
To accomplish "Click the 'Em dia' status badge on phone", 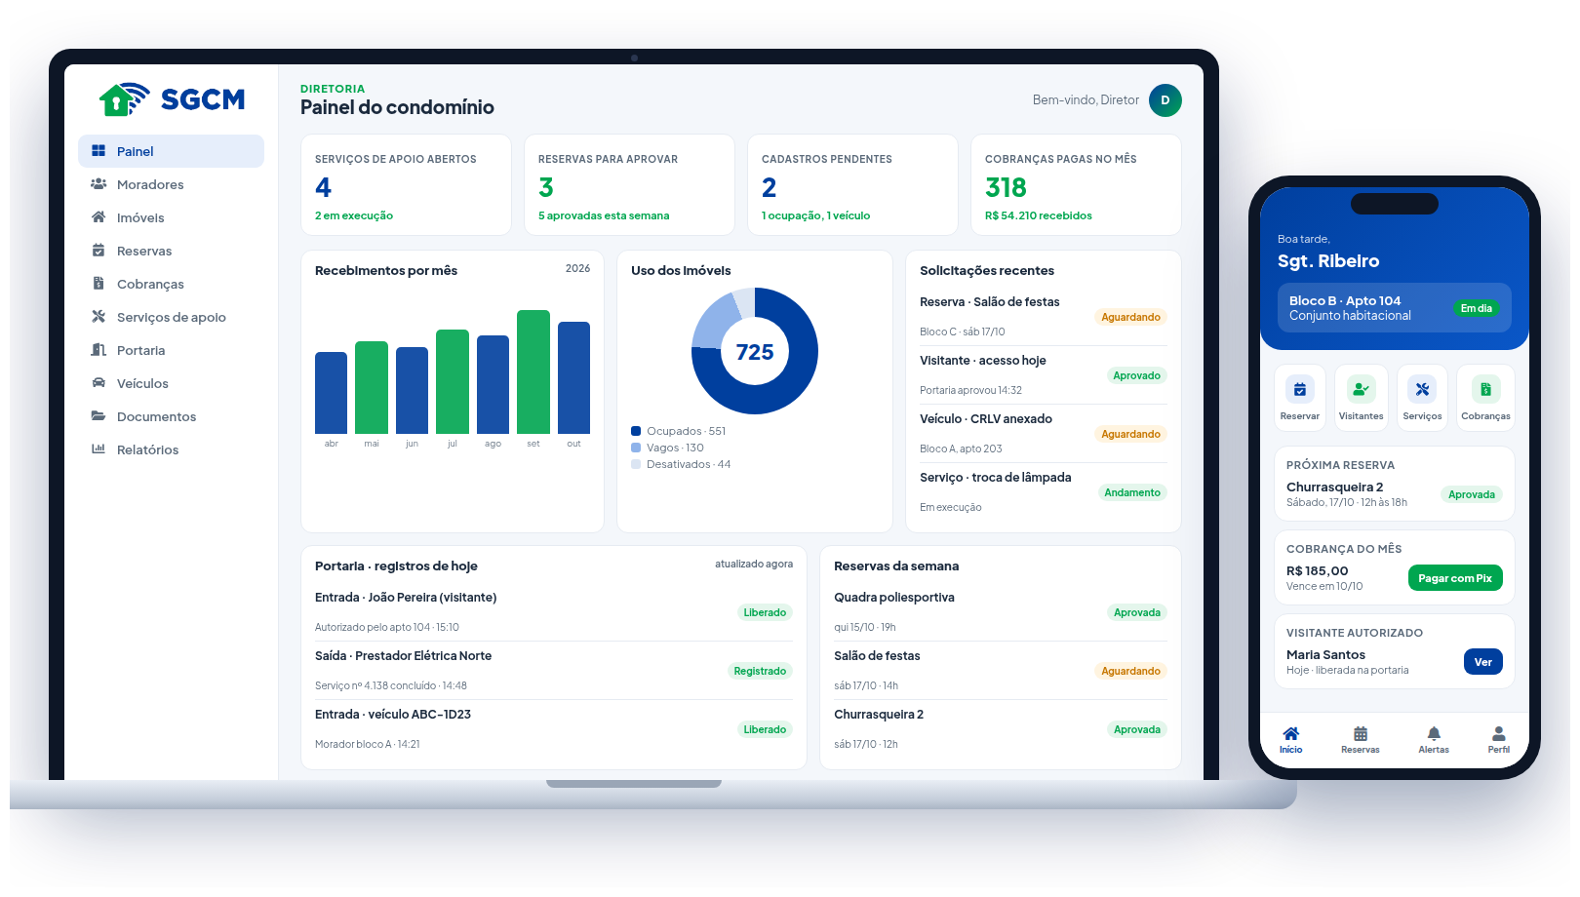I will tap(1476, 308).
